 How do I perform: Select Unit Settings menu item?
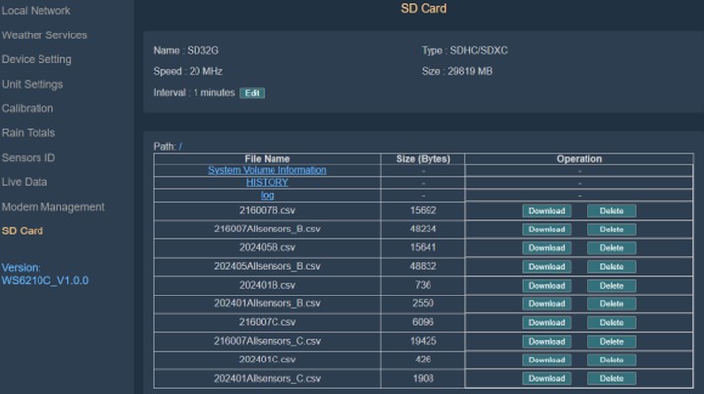point(33,84)
